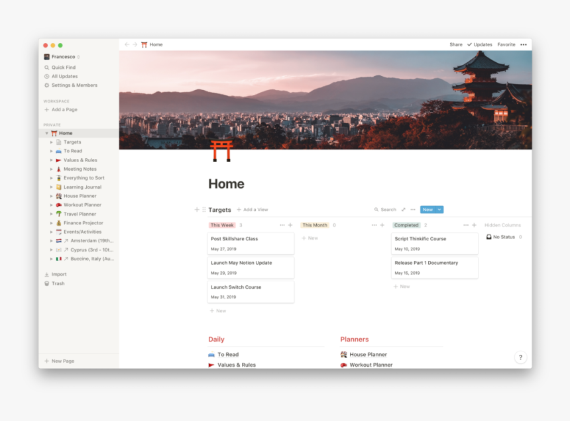570x421 pixels.
Task: Open This Month column options
Action: [x=374, y=225]
